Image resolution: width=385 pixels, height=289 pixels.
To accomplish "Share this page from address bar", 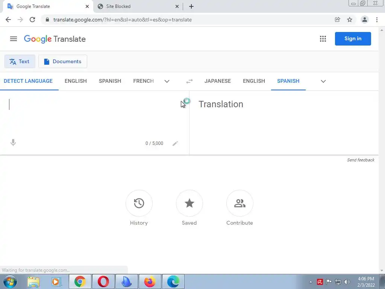I will click(x=337, y=20).
